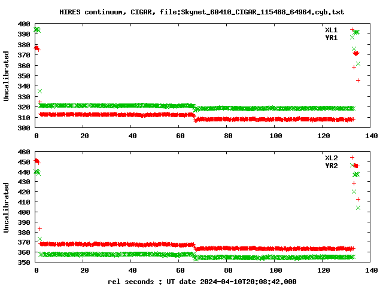Click the green cross marker beside YR1
The height and width of the screenshot is (287, 383).
click(352, 37)
